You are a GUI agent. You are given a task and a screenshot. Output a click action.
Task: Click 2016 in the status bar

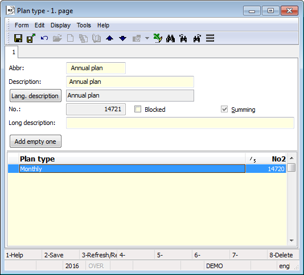click(72, 266)
